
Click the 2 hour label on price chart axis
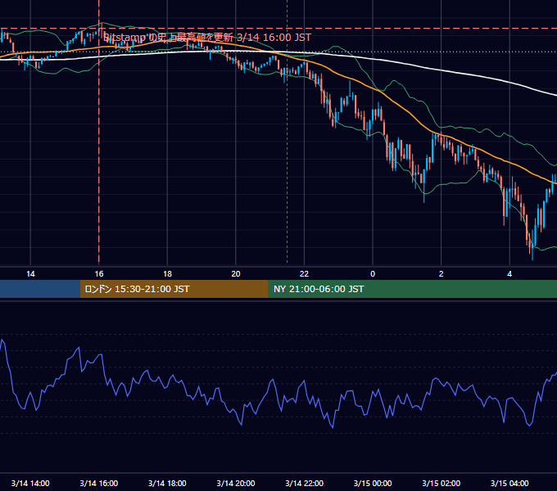point(442,274)
